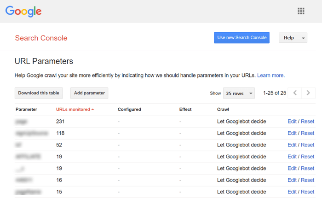Click the Crawl column header

click(223, 110)
